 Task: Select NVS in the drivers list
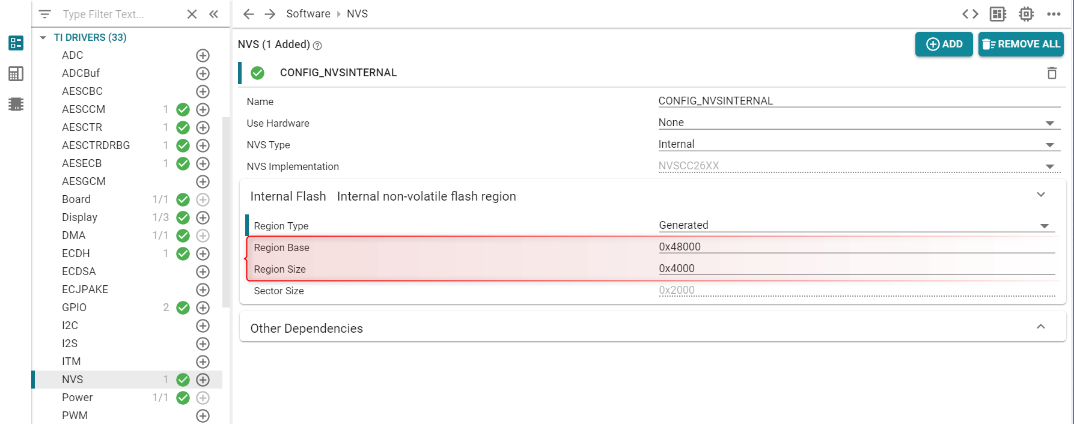pyautogui.click(x=72, y=379)
